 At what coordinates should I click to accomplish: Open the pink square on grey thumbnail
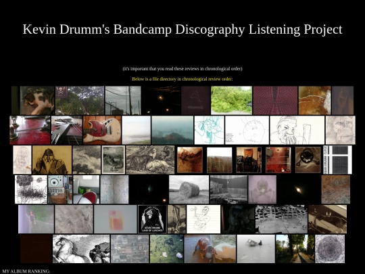pyautogui.click(x=115, y=219)
